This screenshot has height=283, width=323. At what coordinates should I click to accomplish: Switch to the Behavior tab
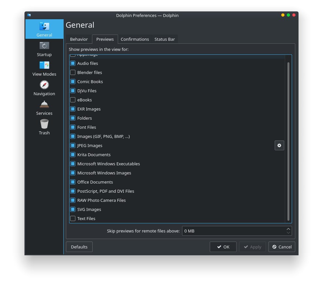point(79,39)
